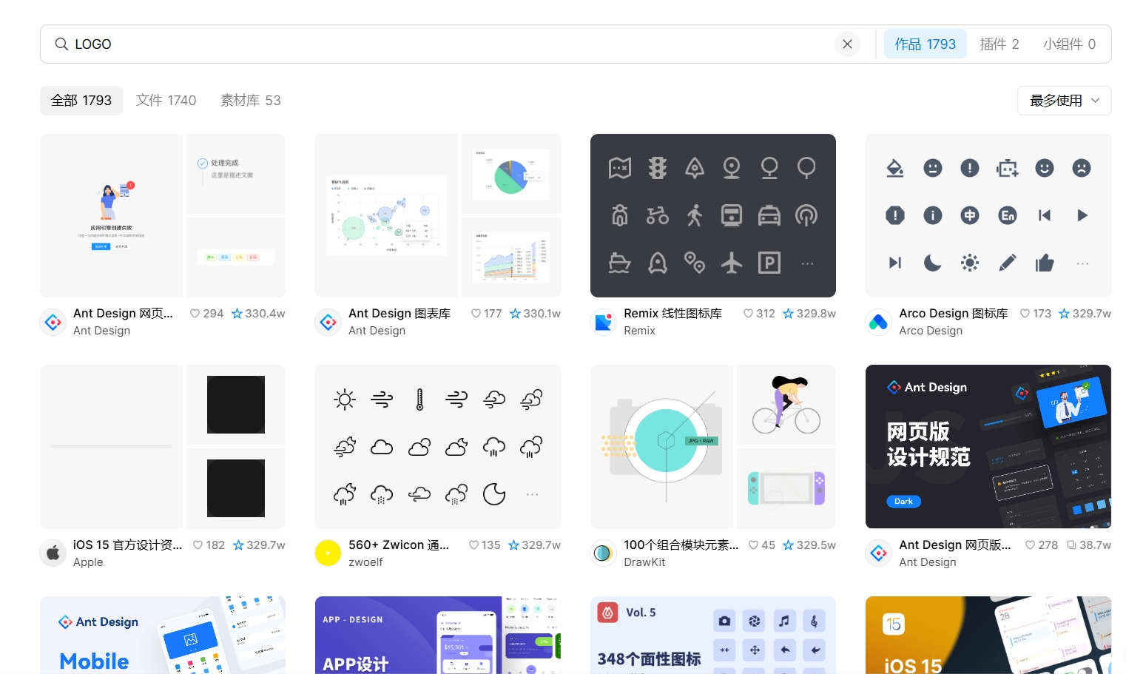Click author name zwoelf
Screen dimensions: 1126x674
tap(365, 562)
